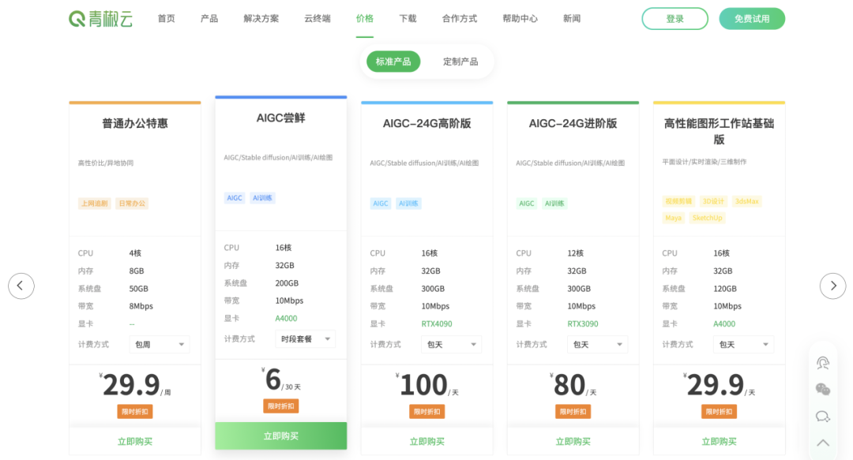
Task: Switch to 定制产品 tab
Action: [460, 62]
